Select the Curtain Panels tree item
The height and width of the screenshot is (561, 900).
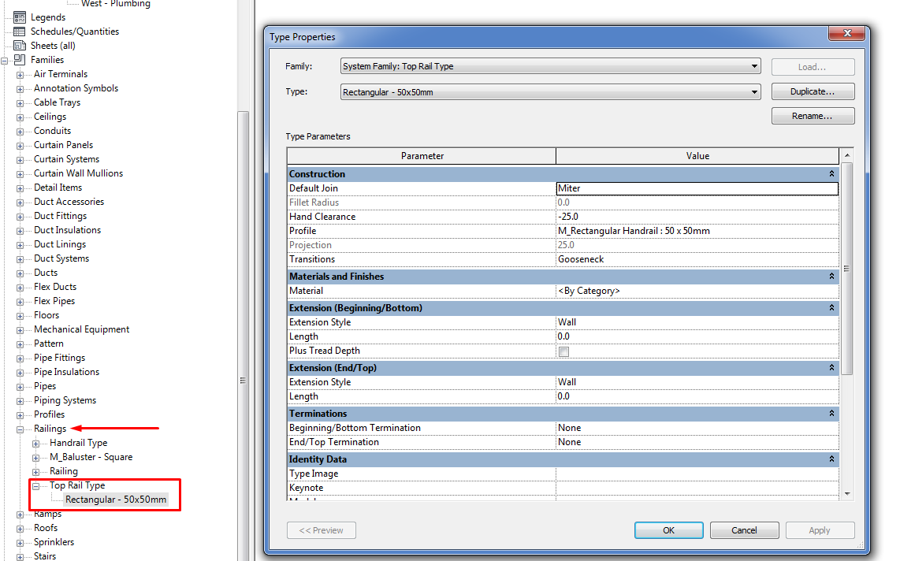pyautogui.click(x=63, y=144)
